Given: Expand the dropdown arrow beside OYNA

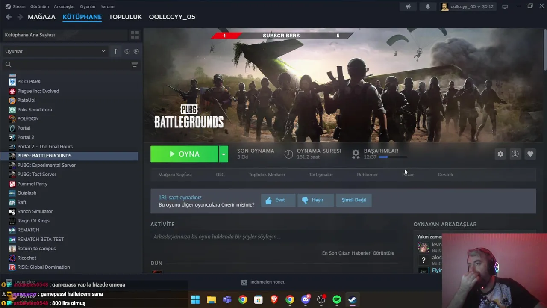Looking at the screenshot, I should (224, 154).
